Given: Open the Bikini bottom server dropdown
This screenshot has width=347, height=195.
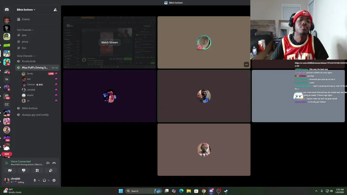Looking at the screenshot, I should (26, 10).
